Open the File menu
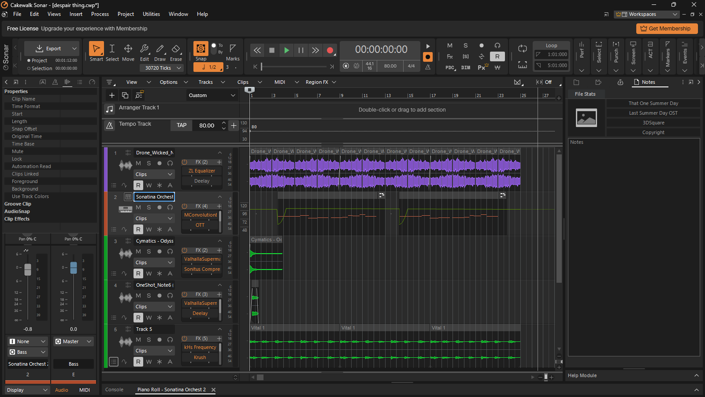 click(x=17, y=14)
